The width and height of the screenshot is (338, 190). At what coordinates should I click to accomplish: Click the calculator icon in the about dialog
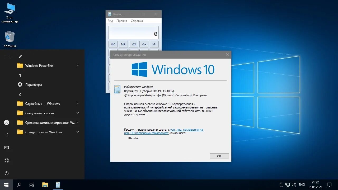click(117, 89)
